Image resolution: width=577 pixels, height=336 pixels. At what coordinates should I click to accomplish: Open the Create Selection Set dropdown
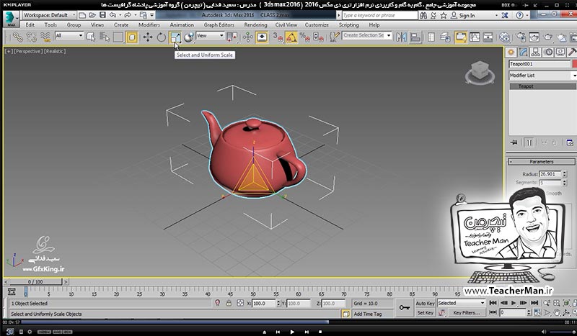pyautogui.click(x=367, y=36)
